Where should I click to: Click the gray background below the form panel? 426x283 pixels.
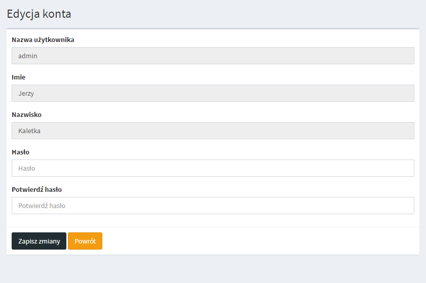tap(213, 269)
